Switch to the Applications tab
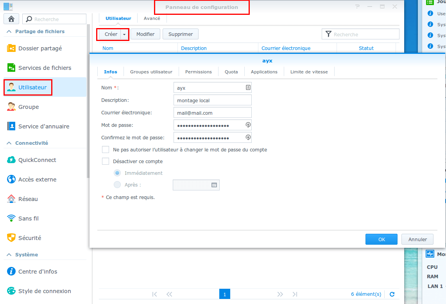 point(264,72)
